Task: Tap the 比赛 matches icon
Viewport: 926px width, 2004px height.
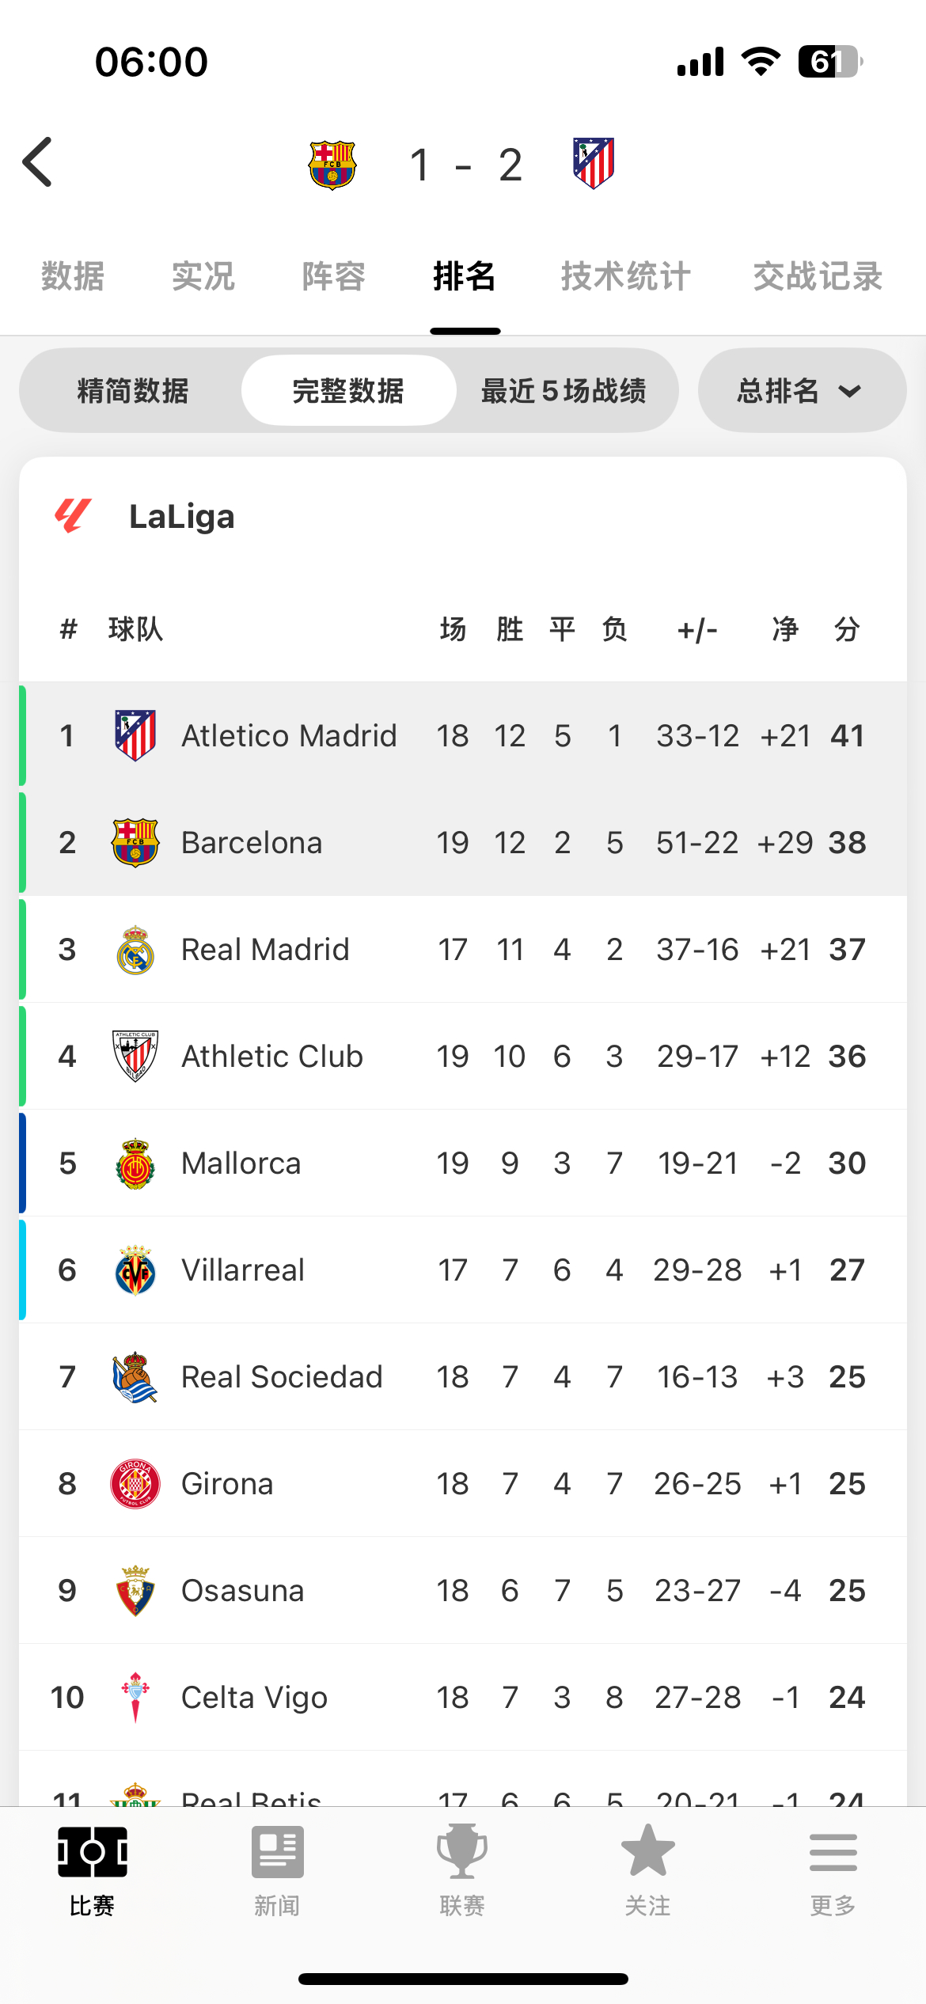Action: pos(93,1852)
